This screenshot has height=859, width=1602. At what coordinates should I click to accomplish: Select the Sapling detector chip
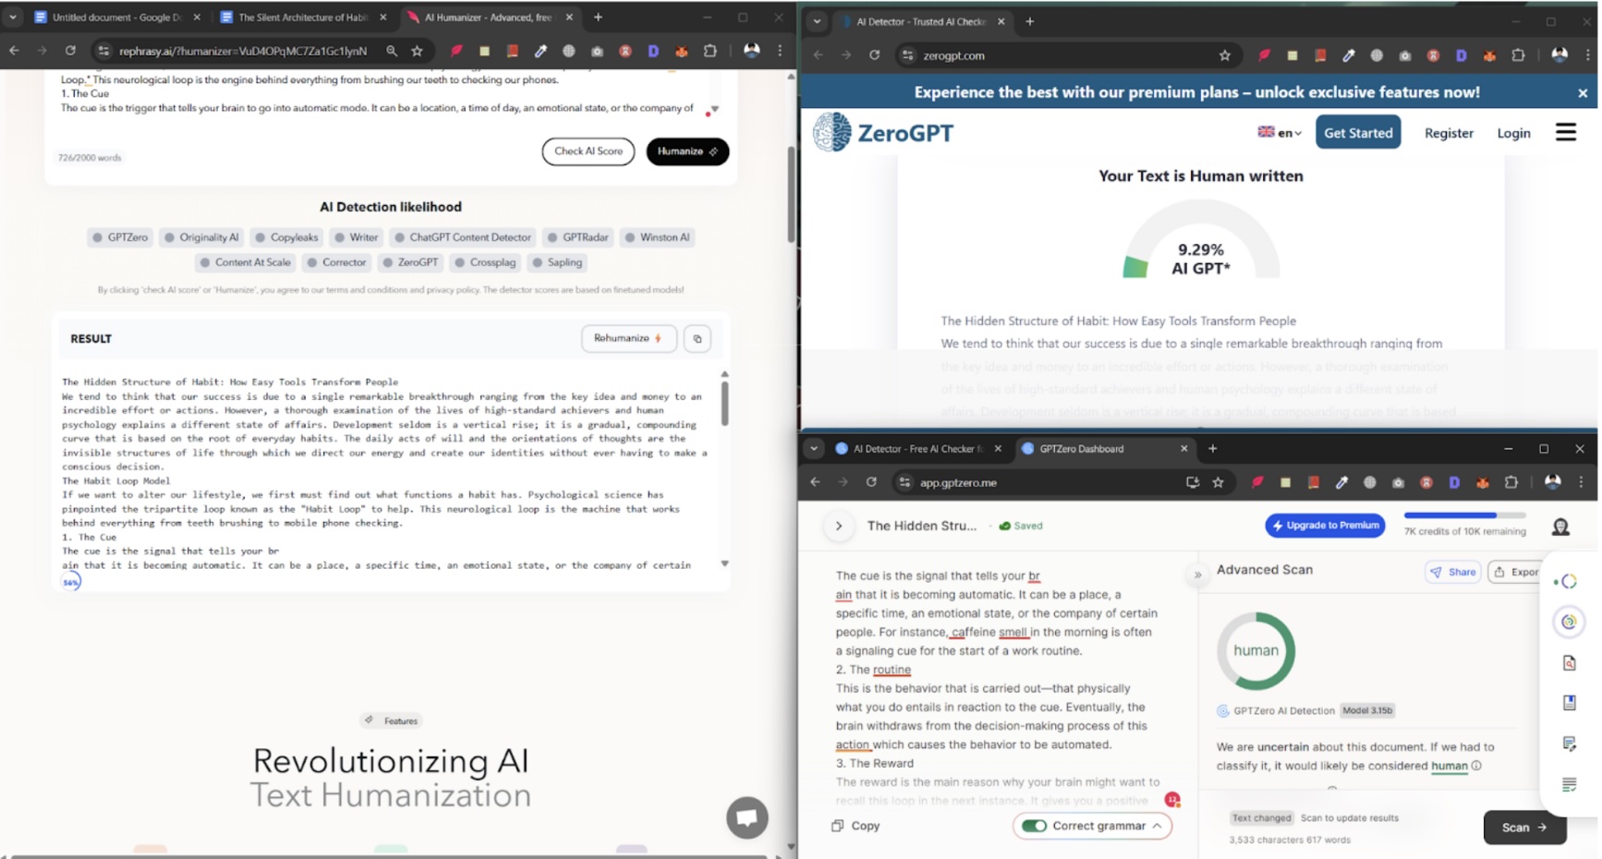point(557,262)
